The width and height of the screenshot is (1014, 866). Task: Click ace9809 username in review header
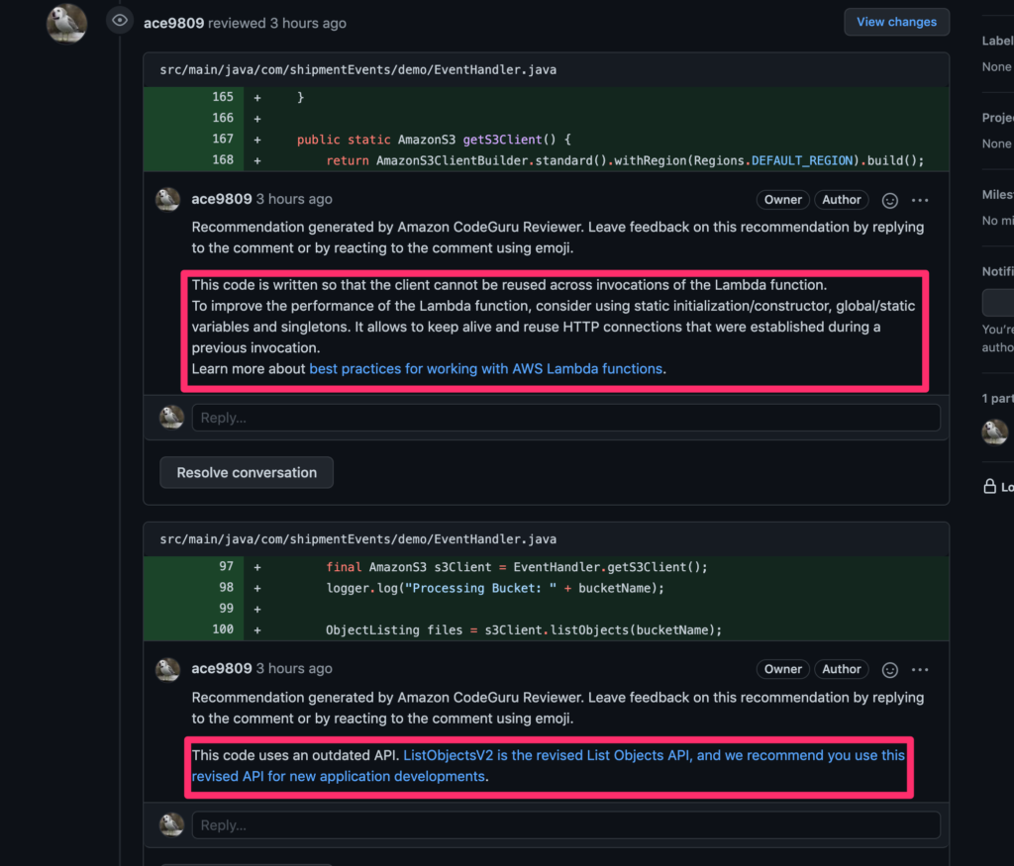[x=173, y=24]
